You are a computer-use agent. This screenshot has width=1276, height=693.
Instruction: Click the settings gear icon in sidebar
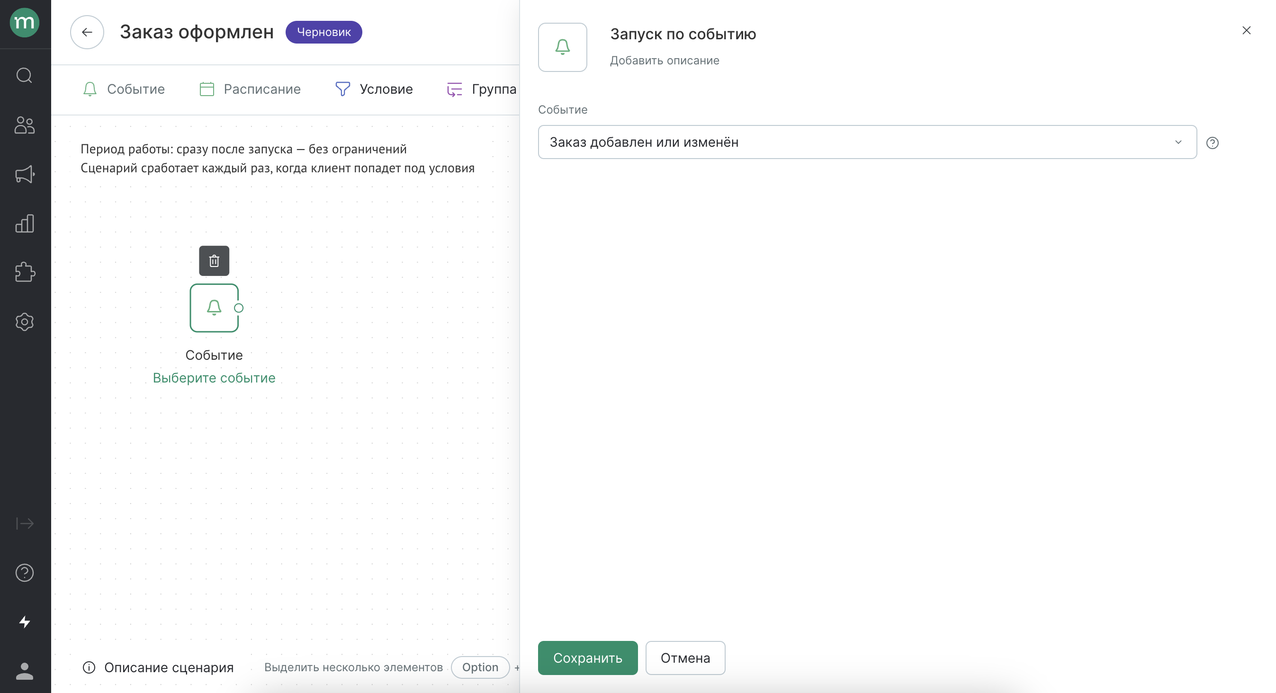[24, 322]
